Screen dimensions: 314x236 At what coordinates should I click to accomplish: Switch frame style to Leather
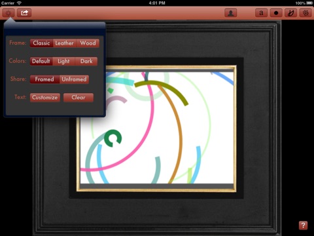pyautogui.click(x=65, y=43)
